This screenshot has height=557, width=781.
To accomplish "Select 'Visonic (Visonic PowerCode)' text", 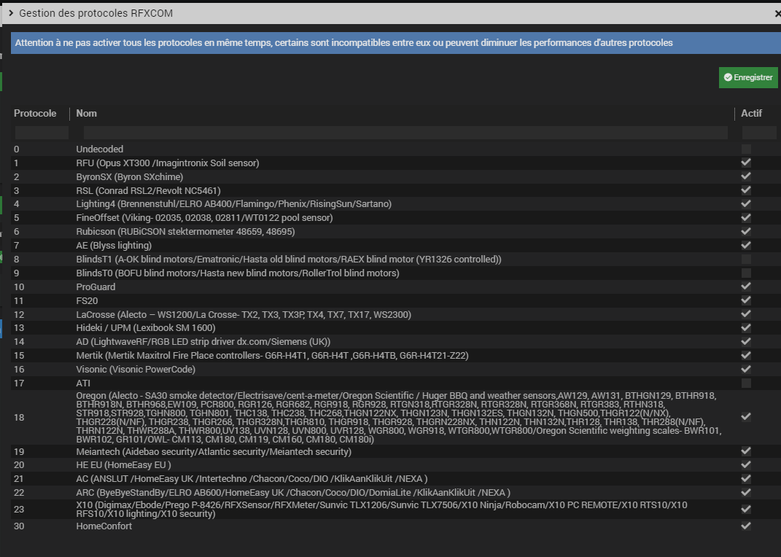I will 136,370.
